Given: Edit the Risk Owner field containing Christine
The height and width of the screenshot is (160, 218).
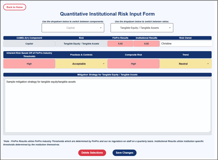Looking at the screenshot, I should coord(186,44).
